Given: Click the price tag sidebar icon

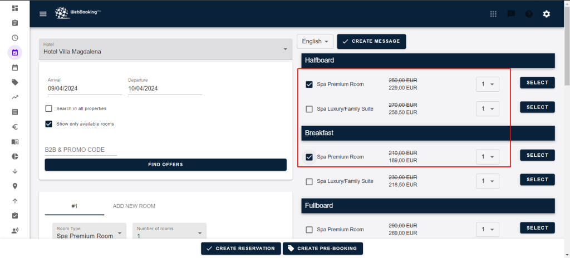Looking at the screenshot, I should coord(15,82).
